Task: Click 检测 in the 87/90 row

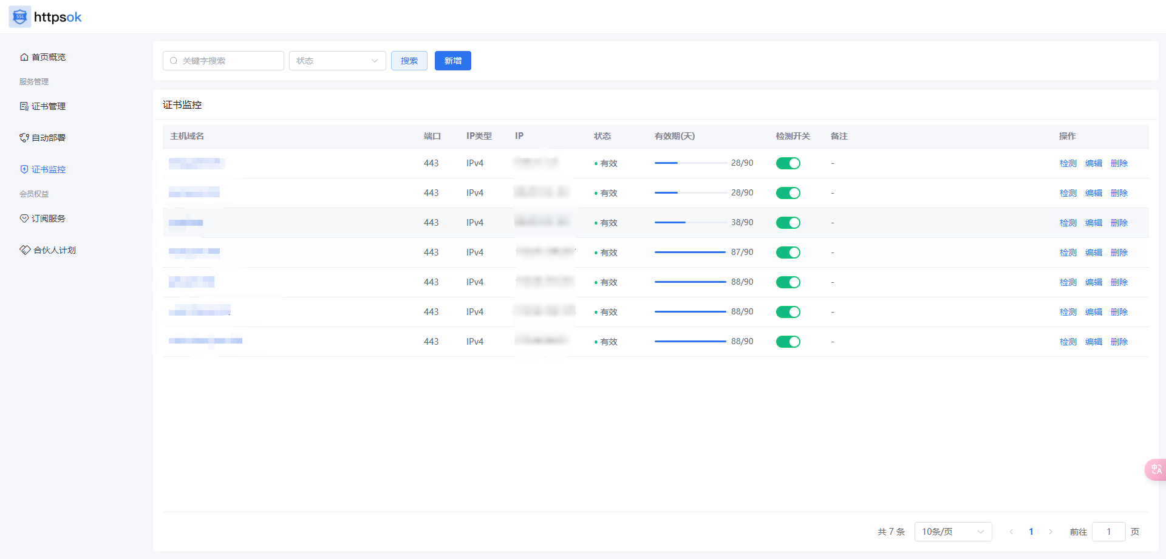Action: tap(1068, 252)
